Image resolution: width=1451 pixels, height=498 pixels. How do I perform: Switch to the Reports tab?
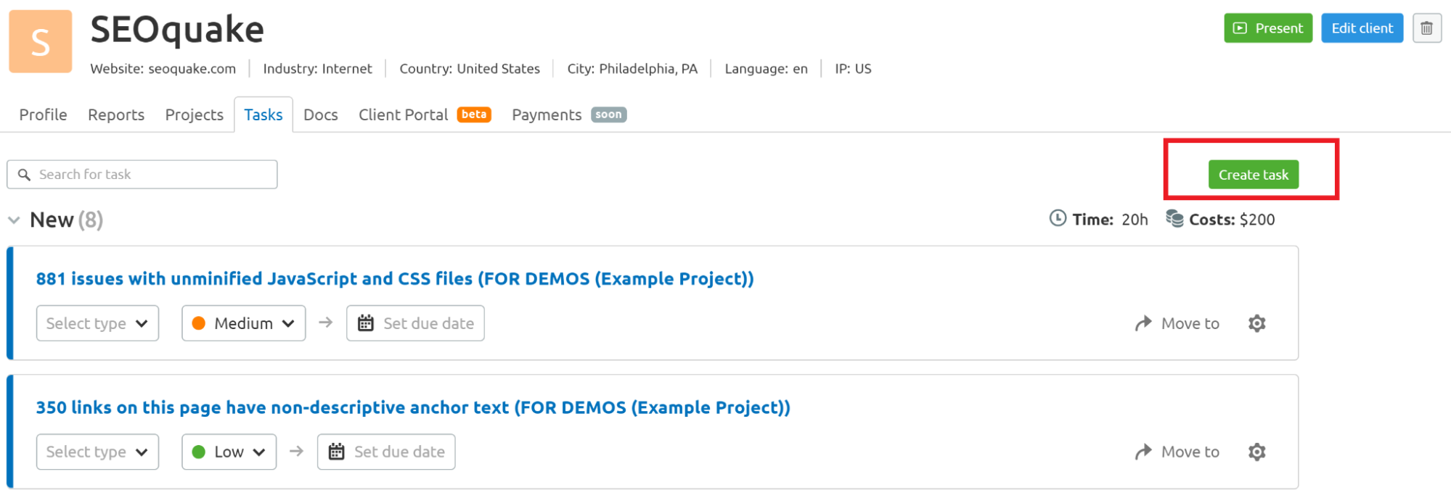[x=116, y=115]
